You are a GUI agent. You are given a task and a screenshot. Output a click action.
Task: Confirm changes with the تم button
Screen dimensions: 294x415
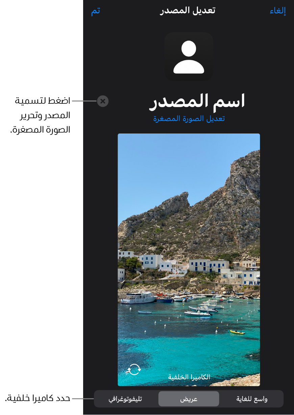[96, 10]
